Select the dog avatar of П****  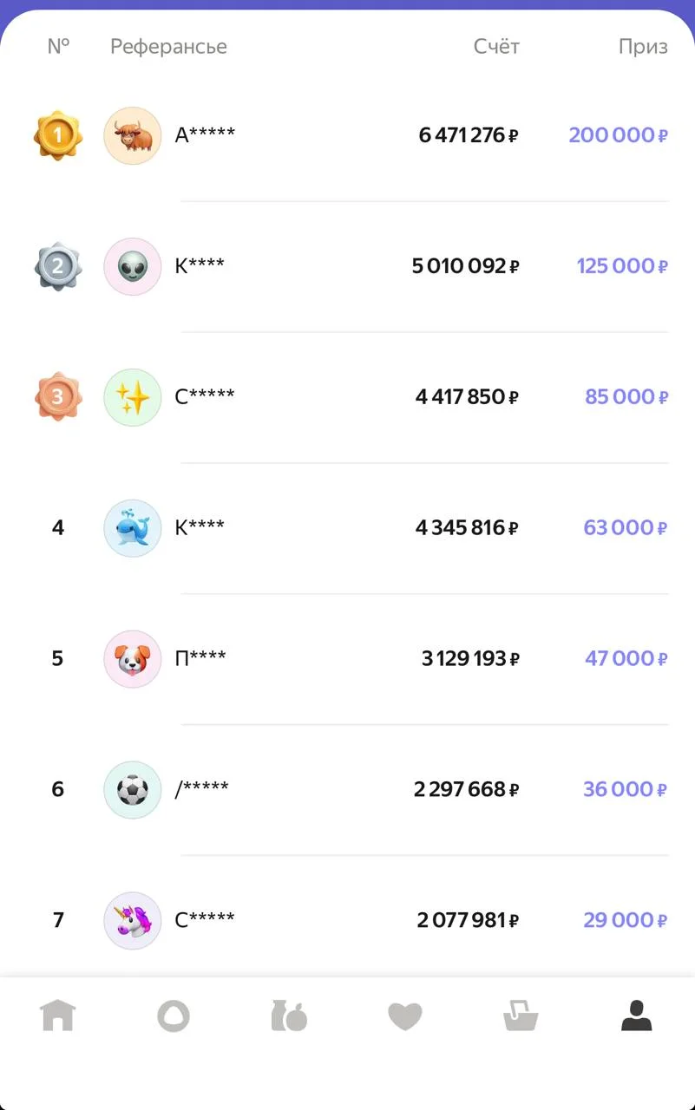pos(133,659)
